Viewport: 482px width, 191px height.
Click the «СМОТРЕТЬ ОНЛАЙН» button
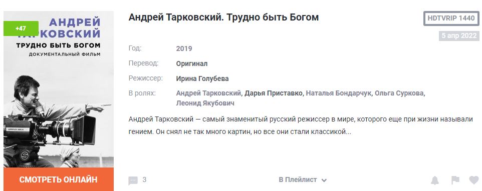[59, 179]
